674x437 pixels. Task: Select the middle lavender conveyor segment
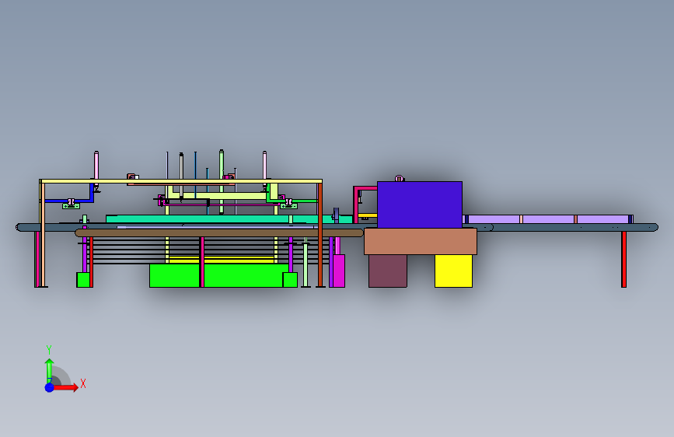coord(549,219)
